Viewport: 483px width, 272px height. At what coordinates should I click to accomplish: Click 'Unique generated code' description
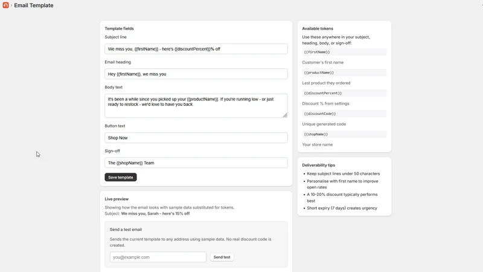(x=324, y=124)
